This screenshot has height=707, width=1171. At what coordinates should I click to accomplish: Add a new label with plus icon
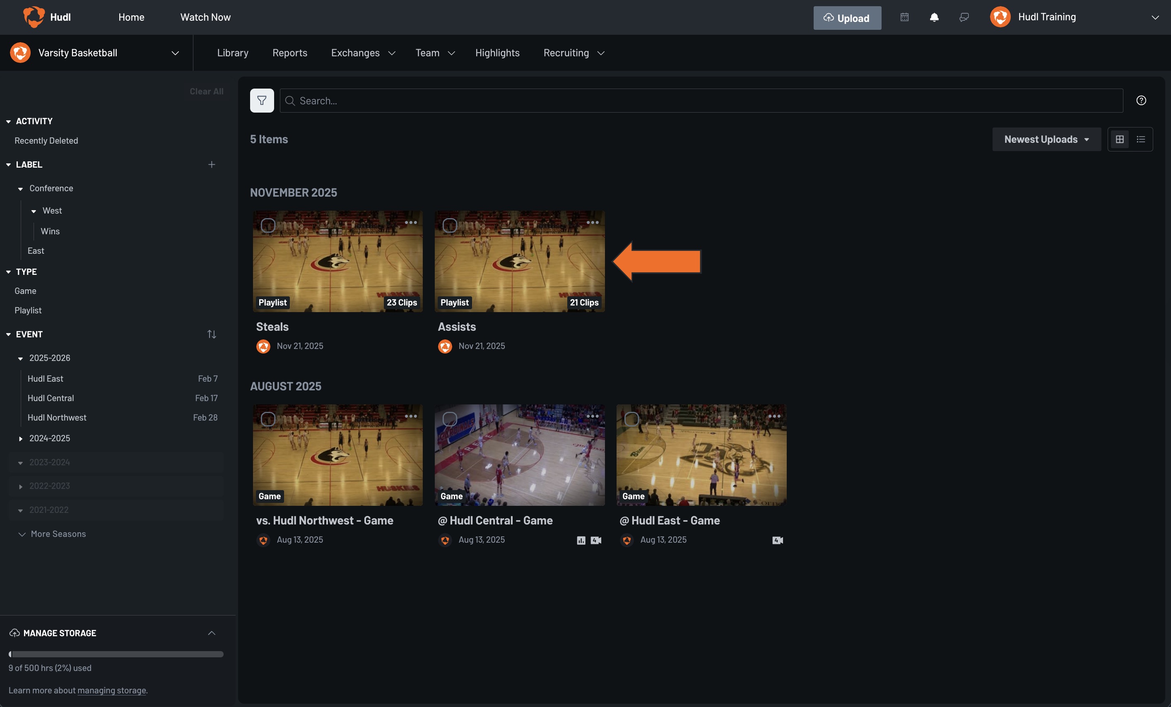212,164
